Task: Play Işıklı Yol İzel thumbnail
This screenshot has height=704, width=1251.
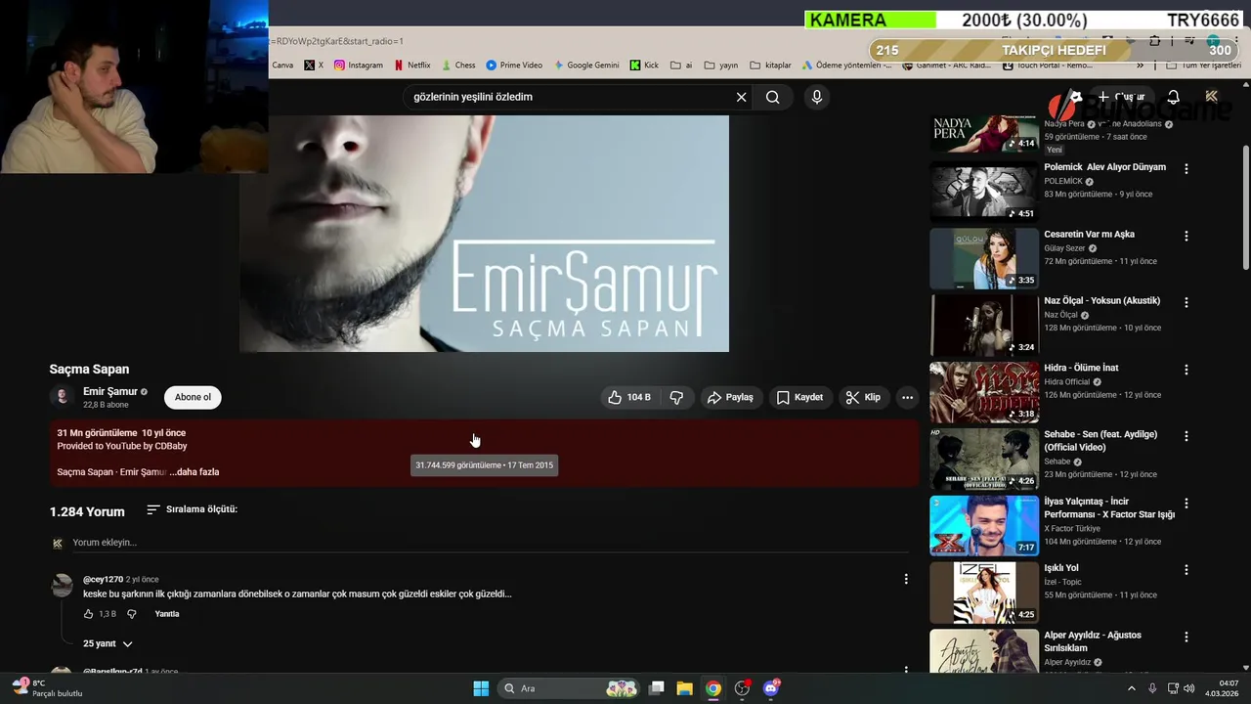Action: point(984,593)
